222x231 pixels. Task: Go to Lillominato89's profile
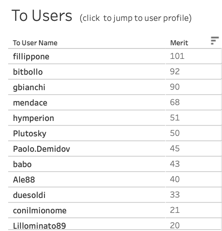tap(39, 226)
